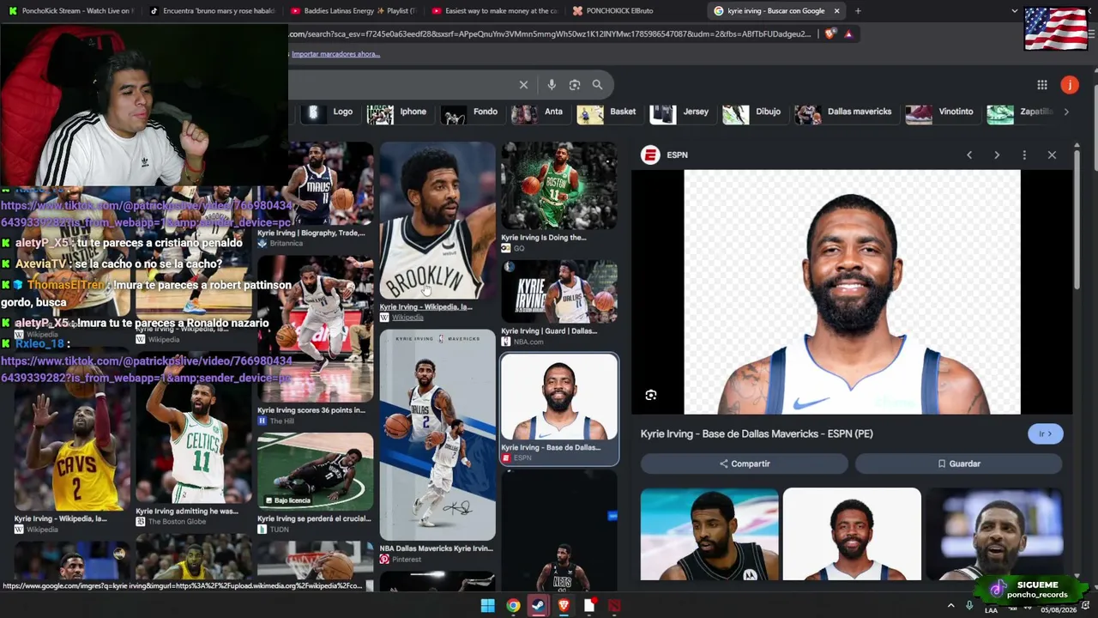This screenshot has height=618, width=1098.
Task: Open the Brooklyn jersey Wikipedia image result
Action: click(437, 221)
